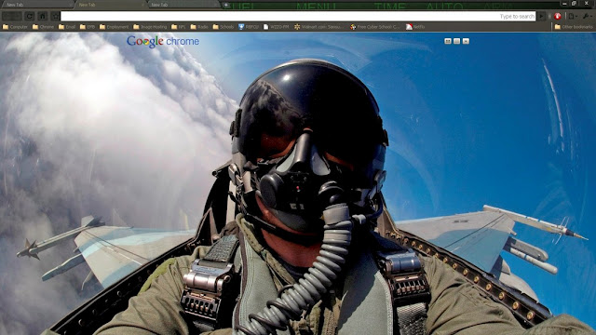Viewport: 596px width, 335px height.
Task: Focus the address bar with Type to search
Action: [x=298, y=17]
